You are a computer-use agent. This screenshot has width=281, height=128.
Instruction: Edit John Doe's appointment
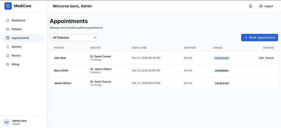261,58
